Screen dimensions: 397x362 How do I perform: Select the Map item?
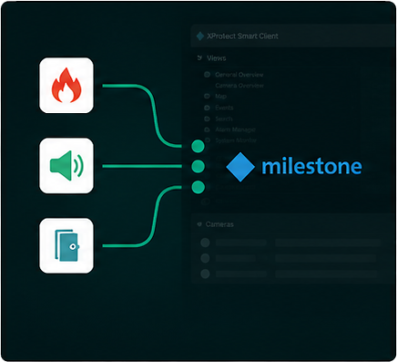pos(220,97)
